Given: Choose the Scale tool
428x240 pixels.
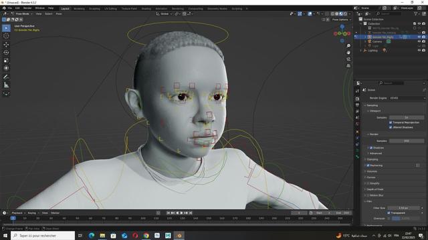Looking at the screenshot, I should point(6,61).
